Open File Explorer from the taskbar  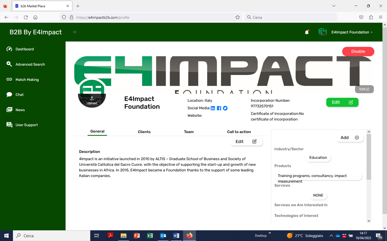pos(124,236)
